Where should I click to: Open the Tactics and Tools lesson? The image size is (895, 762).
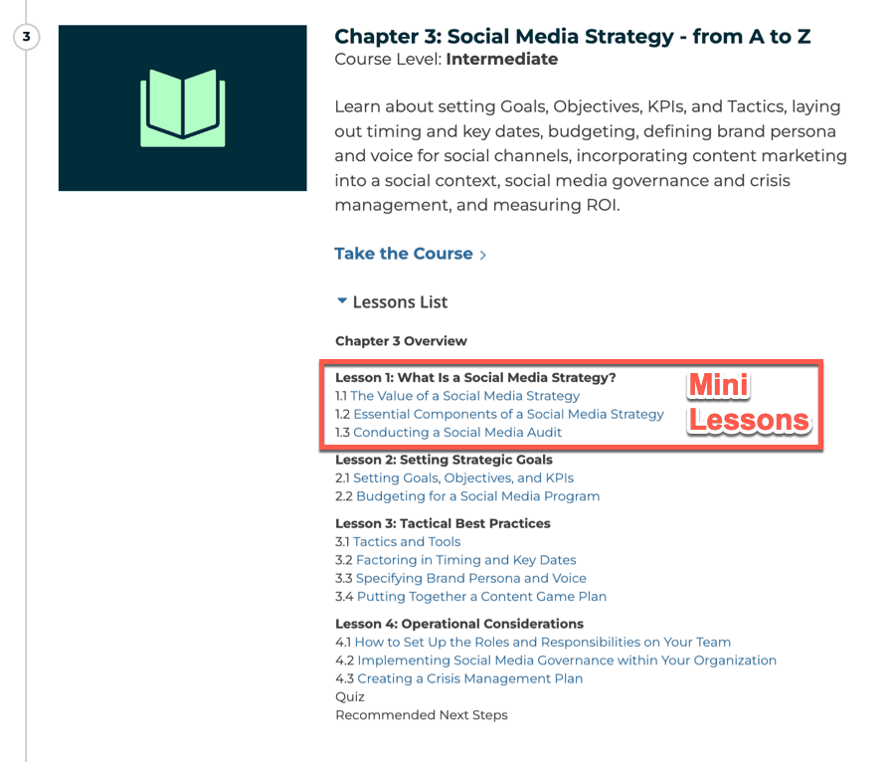(407, 542)
